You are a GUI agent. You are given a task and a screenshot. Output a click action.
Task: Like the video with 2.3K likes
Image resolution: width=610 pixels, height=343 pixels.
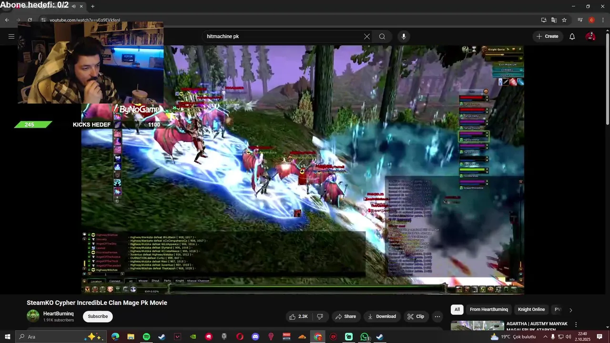[298, 316]
